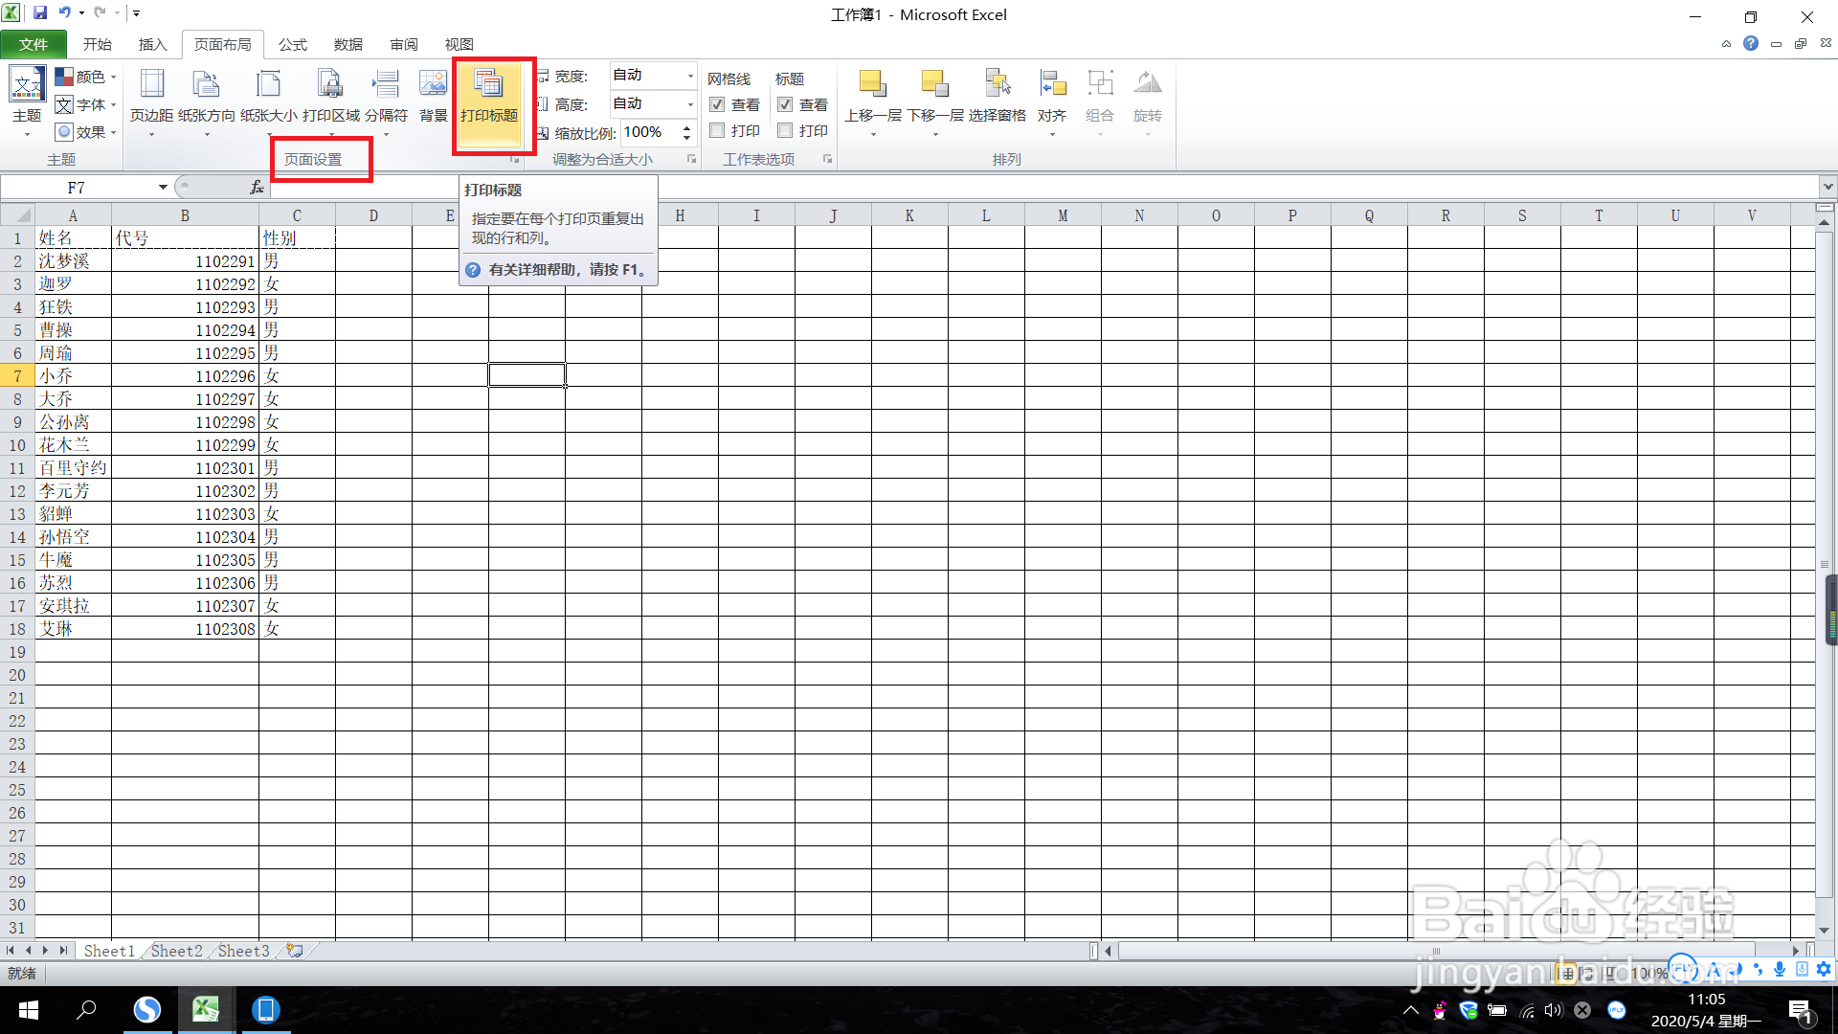Switch to the Sheet2 worksheet tab
Viewport: 1838px width, 1034px height.
point(176,951)
